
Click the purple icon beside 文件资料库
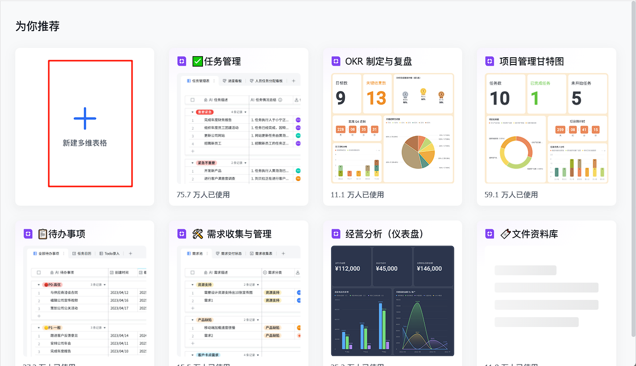[490, 234]
